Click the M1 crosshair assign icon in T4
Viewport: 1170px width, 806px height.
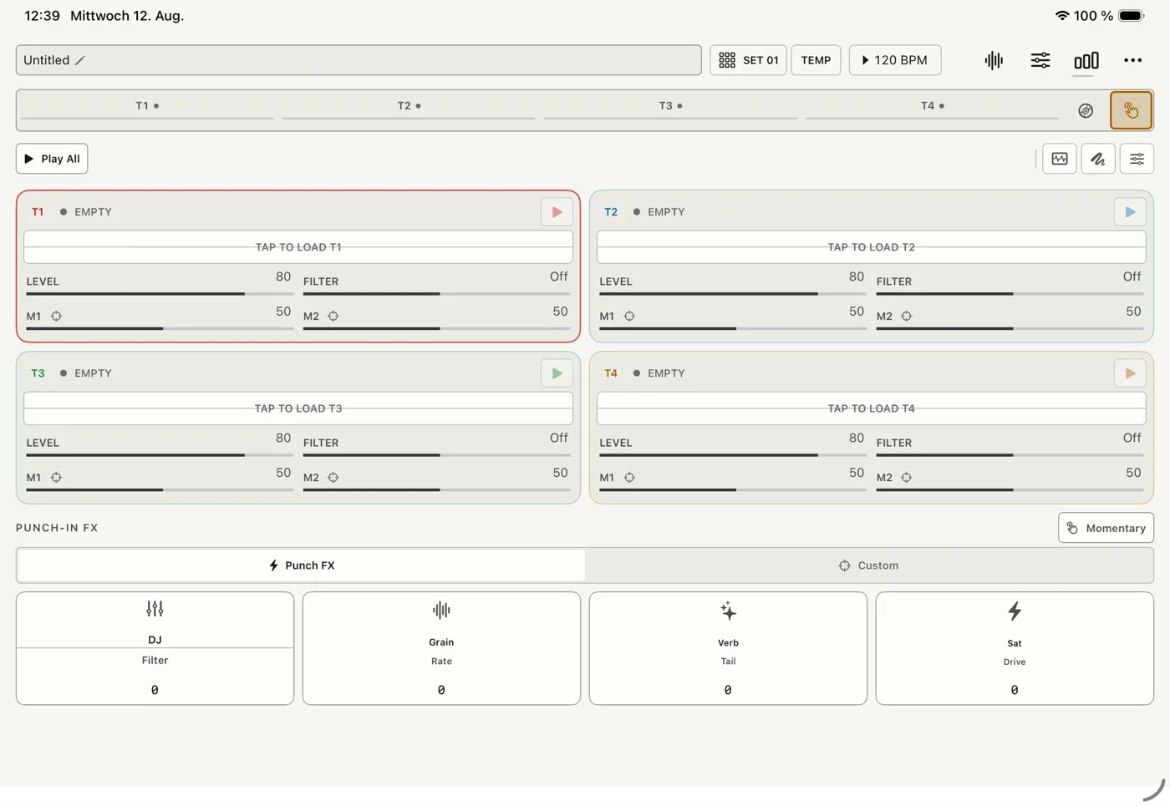point(629,478)
